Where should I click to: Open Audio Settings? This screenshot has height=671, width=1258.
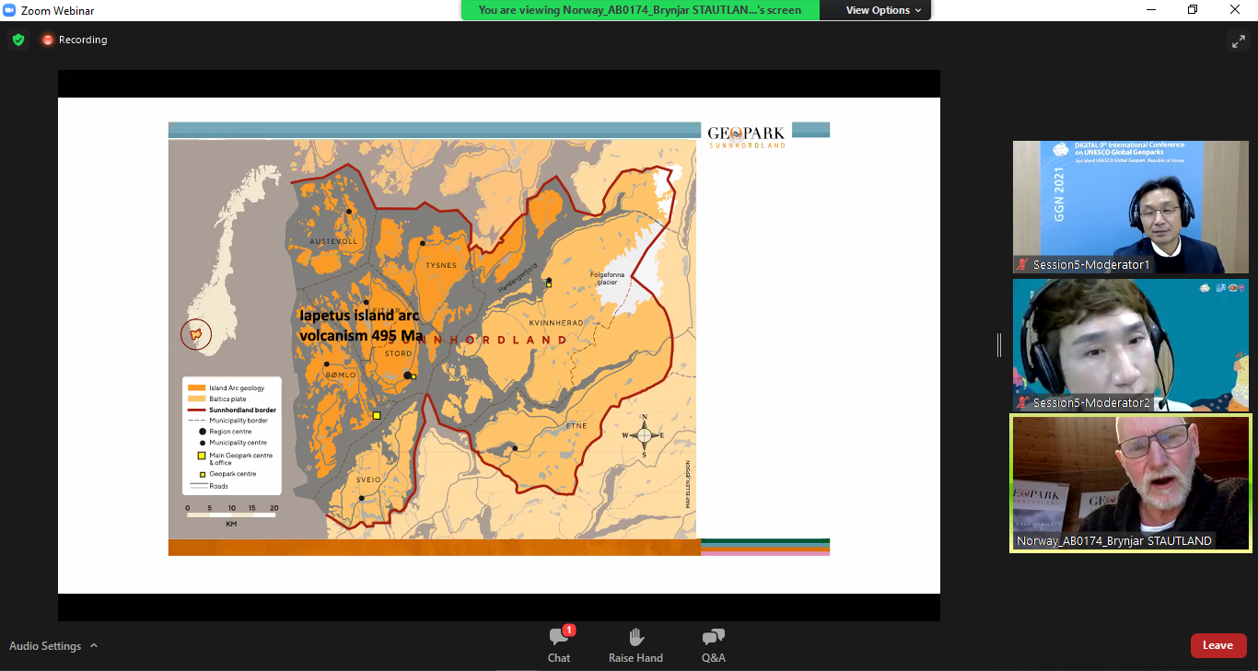click(45, 646)
